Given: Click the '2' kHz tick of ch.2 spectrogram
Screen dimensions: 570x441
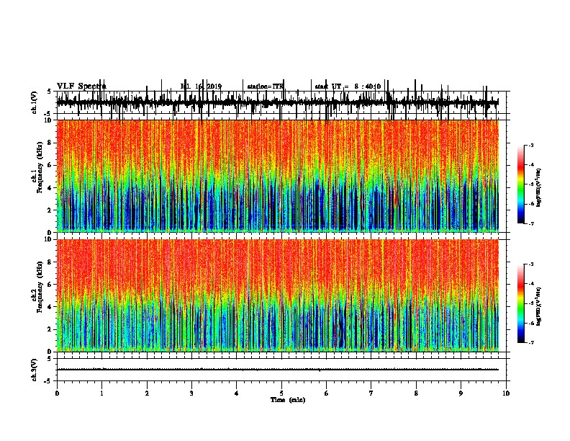Looking at the screenshot, I should (50, 329).
